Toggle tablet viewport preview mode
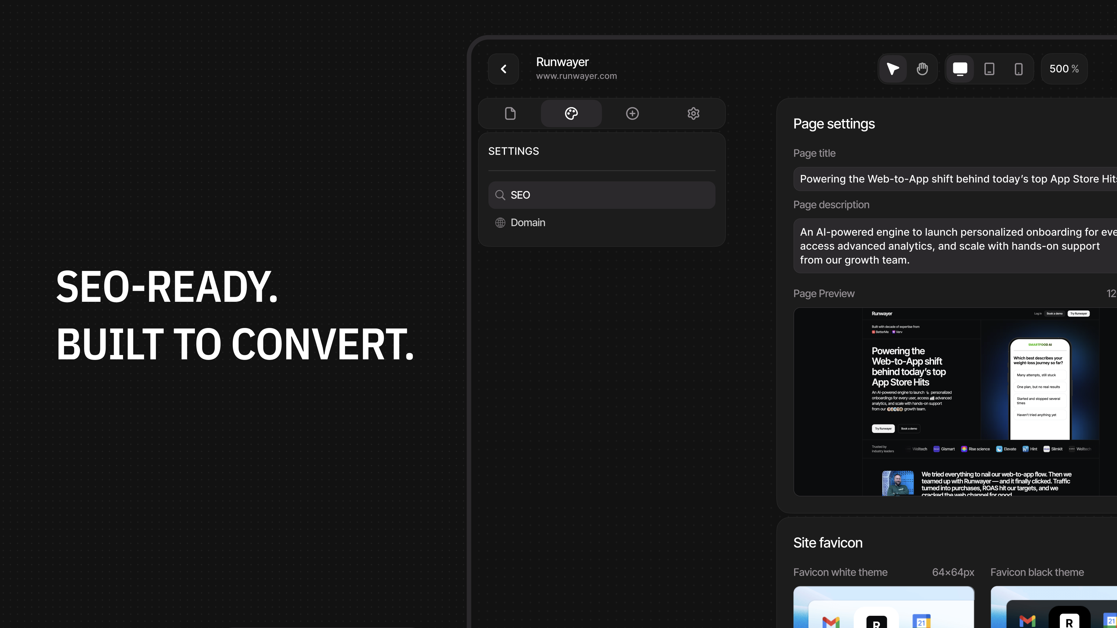The image size is (1117, 628). 989,69
